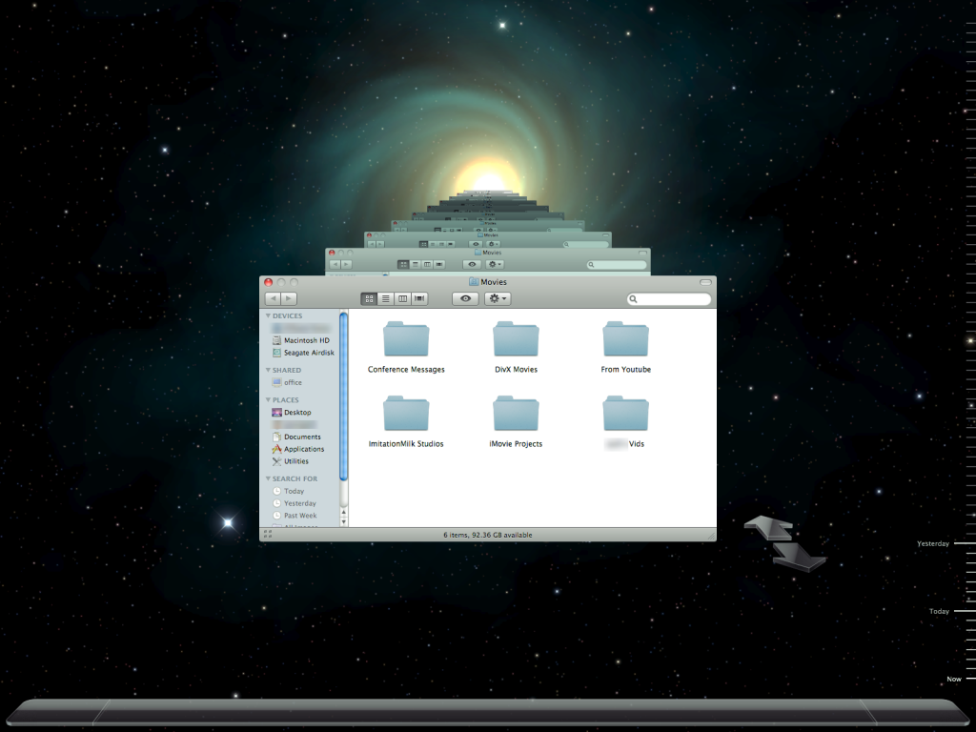Collapse the SEARCH FOR sidebar section
The width and height of the screenshot is (976, 732).
(x=268, y=478)
